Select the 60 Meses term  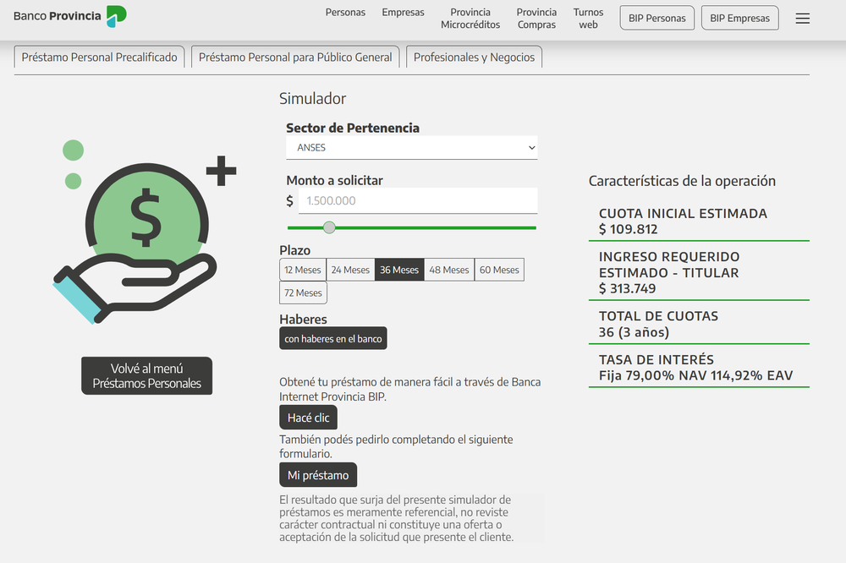pos(499,270)
